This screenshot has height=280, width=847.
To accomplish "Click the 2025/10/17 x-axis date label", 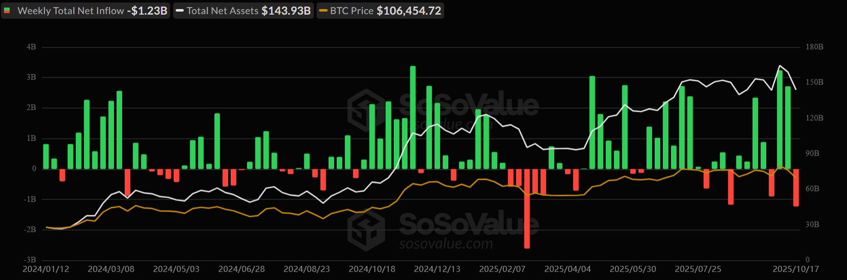I will (x=796, y=269).
